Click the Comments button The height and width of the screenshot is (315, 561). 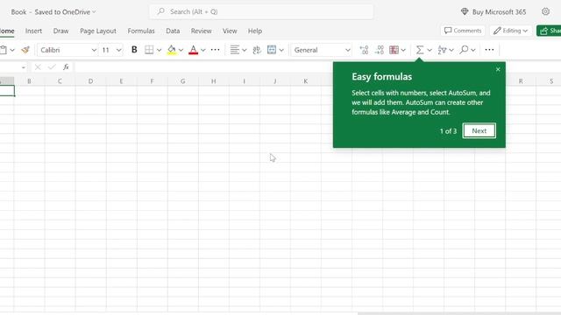point(463,31)
